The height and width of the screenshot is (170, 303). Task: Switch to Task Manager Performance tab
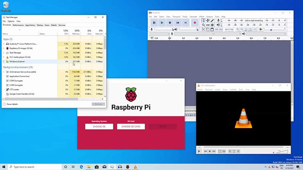[x=18, y=25]
